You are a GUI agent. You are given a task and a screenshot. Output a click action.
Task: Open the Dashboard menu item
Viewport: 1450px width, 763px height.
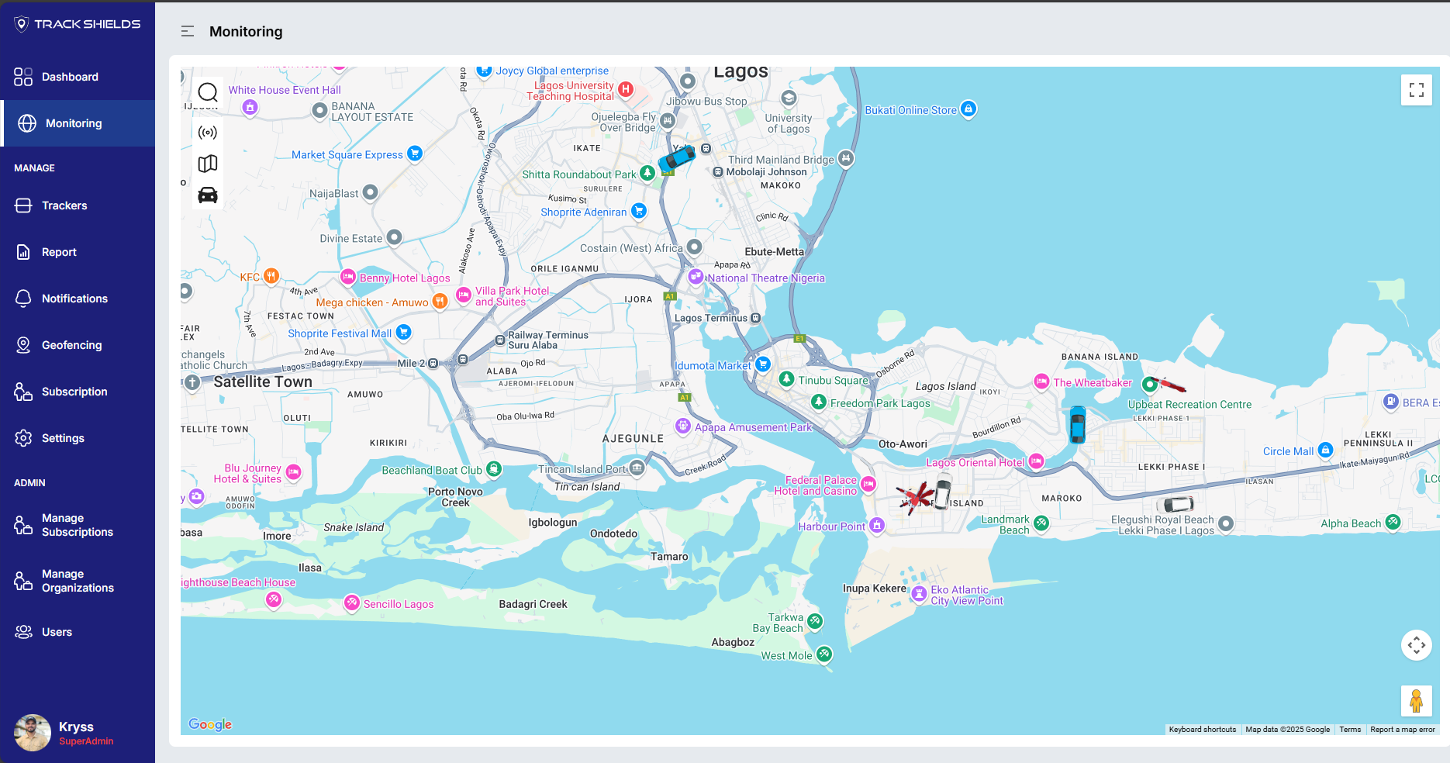click(70, 77)
